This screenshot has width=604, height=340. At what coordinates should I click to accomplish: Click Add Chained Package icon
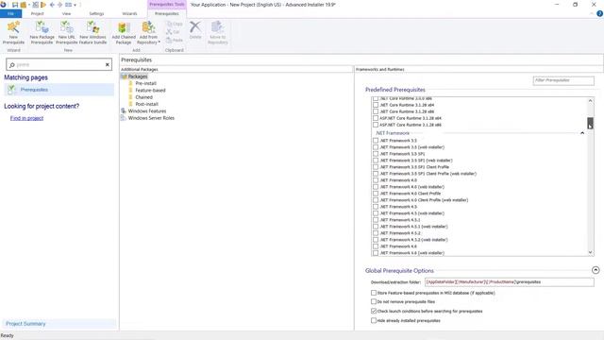124,27
